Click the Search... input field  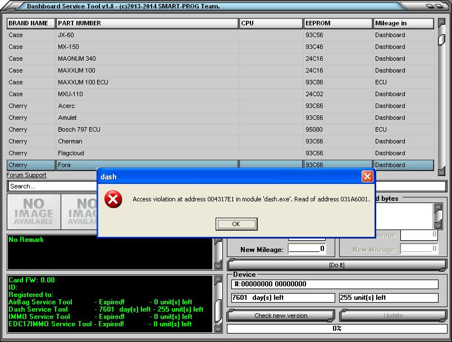52,186
